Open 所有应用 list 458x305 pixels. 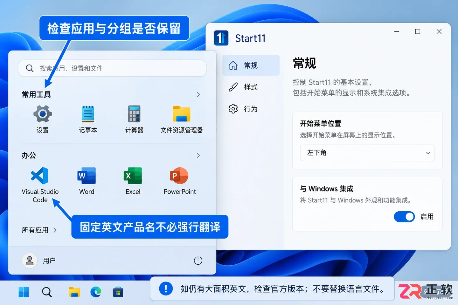pyautogui.click(x=39, y=230)
